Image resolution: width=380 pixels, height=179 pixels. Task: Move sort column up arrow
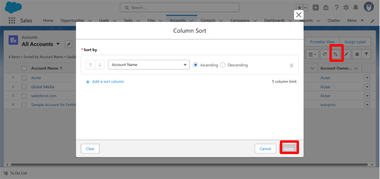pyautogui.click(x=91, y=65)
